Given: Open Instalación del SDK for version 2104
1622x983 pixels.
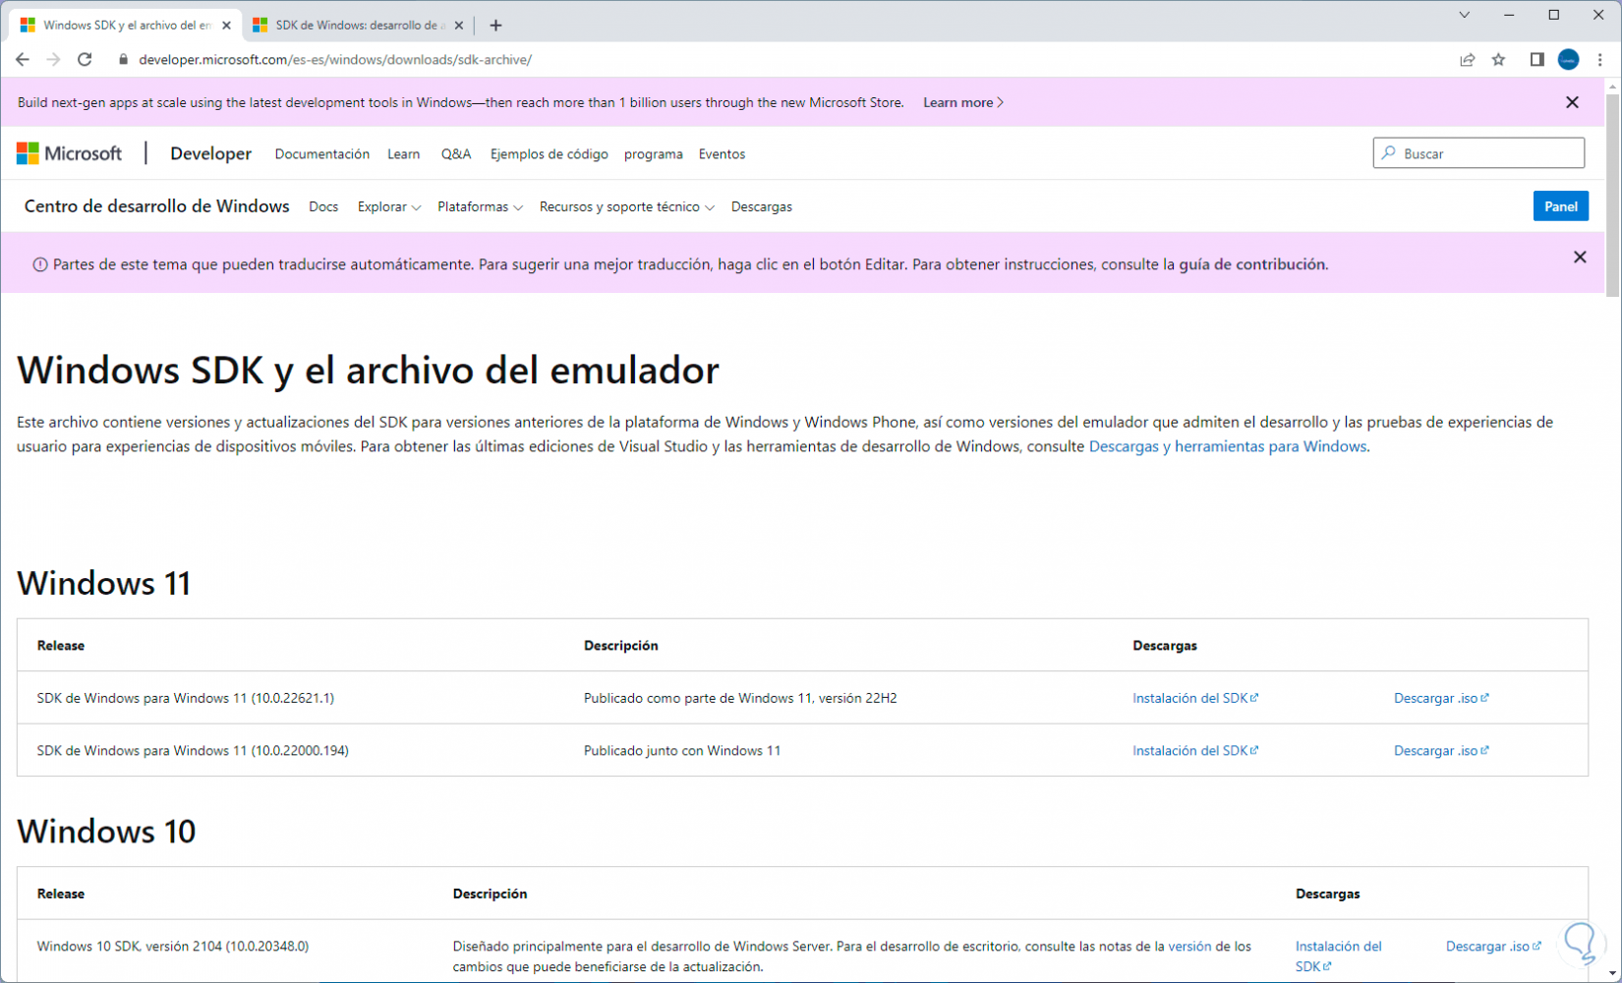Looking at the screenshot, I should click(1338, 956).
